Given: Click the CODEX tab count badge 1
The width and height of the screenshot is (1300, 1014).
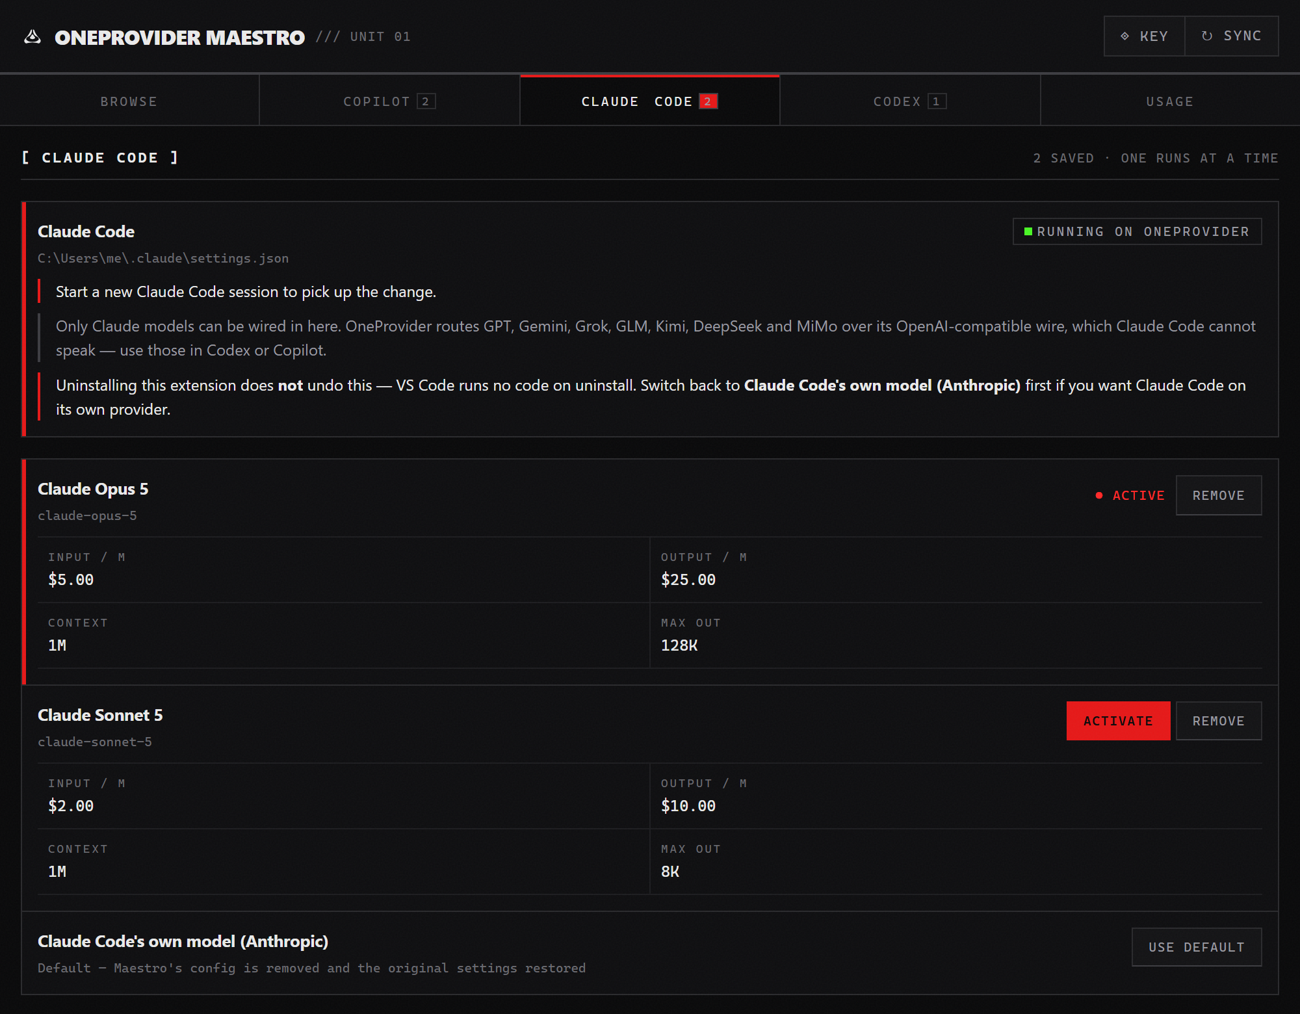Looking at the screenshot, I should point(937,101).
